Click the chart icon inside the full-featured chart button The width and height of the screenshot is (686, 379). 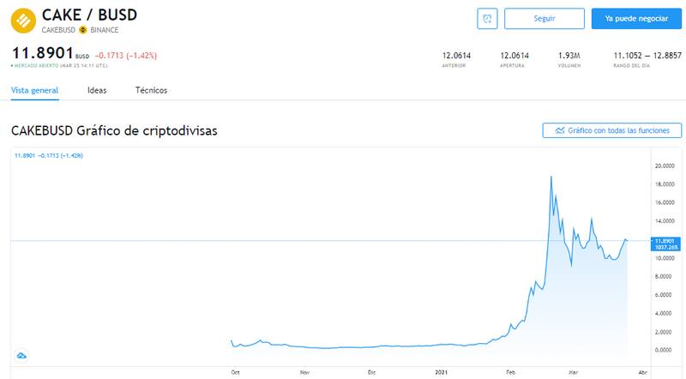pyautogui.click(x=559, y=130)
